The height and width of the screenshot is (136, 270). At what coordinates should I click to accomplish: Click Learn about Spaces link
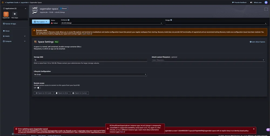(x=257, y=42)
